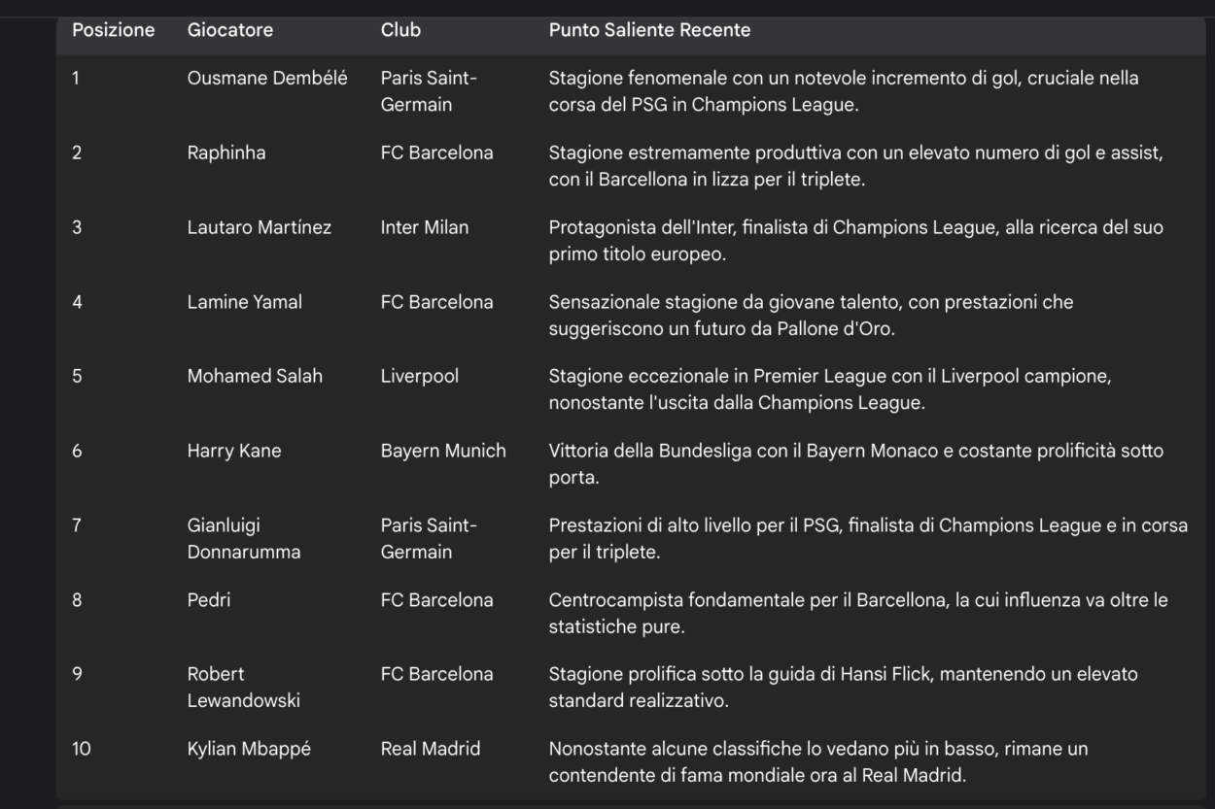Select the Real Madrid club cell

[431, 750]
